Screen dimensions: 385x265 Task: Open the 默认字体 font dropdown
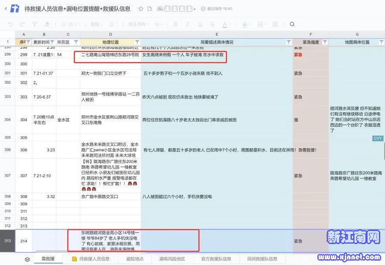point(138,24)
